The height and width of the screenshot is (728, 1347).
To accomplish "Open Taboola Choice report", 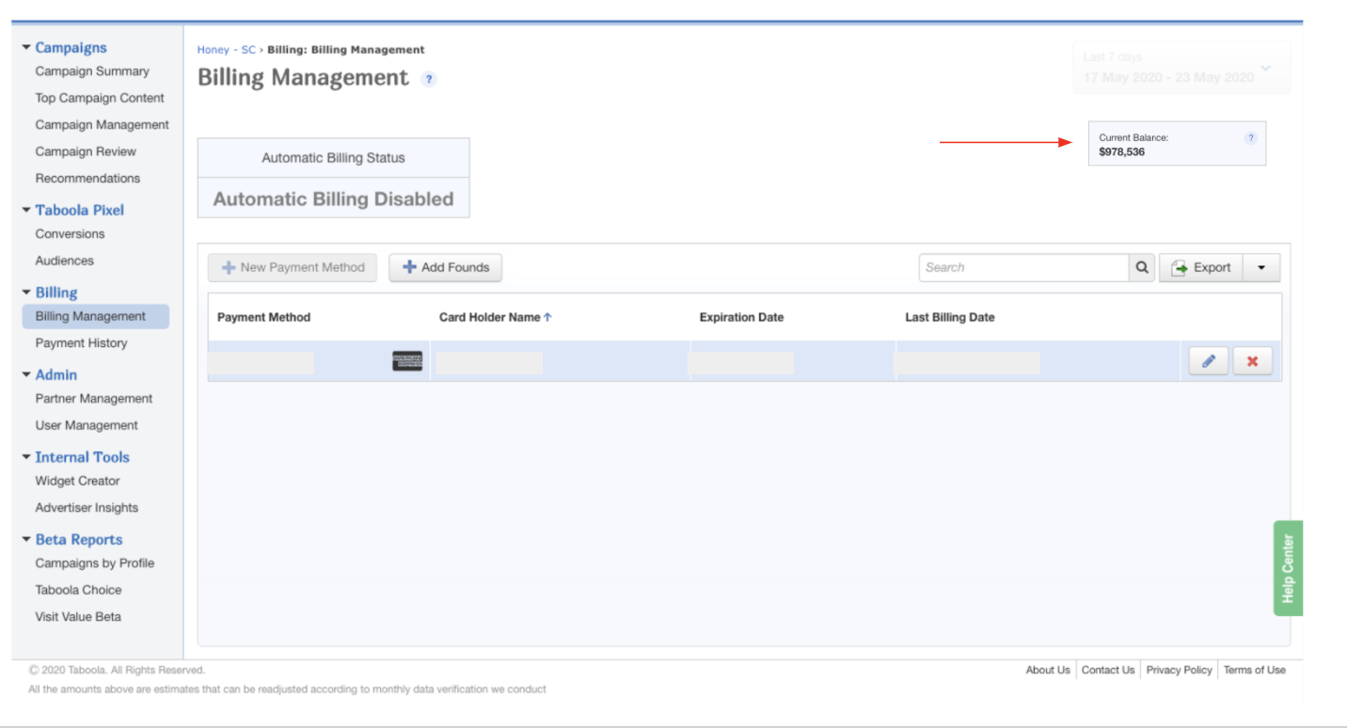I will click(x=78, y=590).
